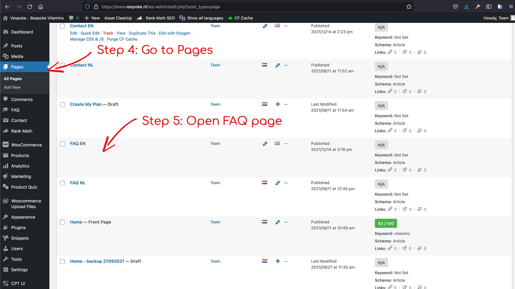Image resolution: width=515 pixels, height=289 pixels.
Task: Click the browser home icon
Action: tap(41, 7)
